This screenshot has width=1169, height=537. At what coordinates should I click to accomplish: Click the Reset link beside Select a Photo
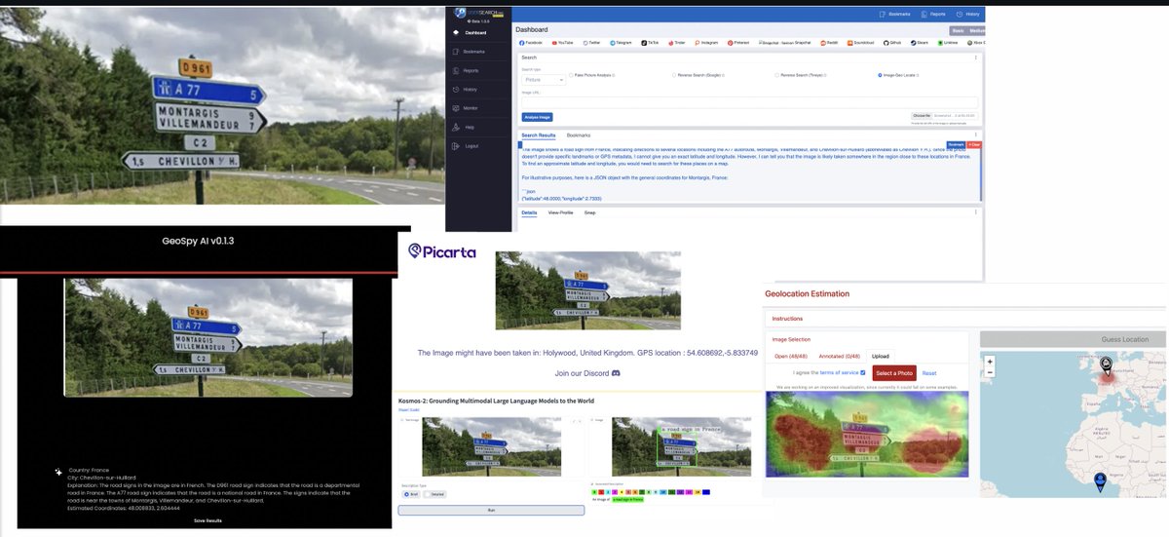929,372
